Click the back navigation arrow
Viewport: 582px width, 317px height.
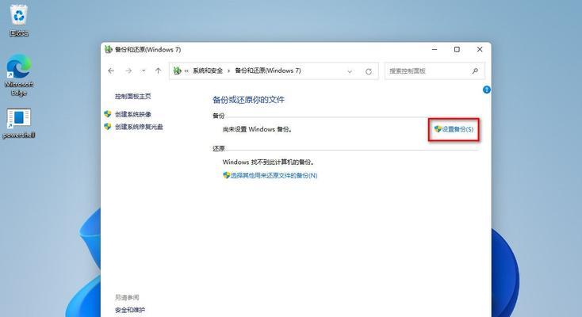[111, 71]
